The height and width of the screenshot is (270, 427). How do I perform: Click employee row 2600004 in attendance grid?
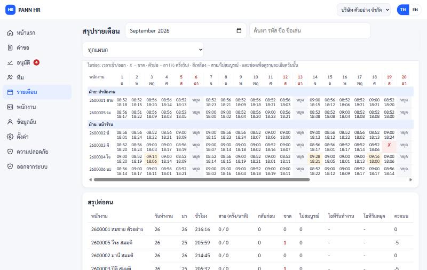250,159
